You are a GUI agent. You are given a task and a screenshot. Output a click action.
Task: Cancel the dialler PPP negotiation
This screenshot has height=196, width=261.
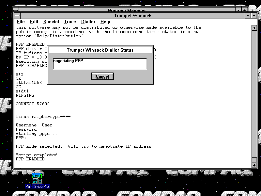pyautogui.click(x=102, y=76)
